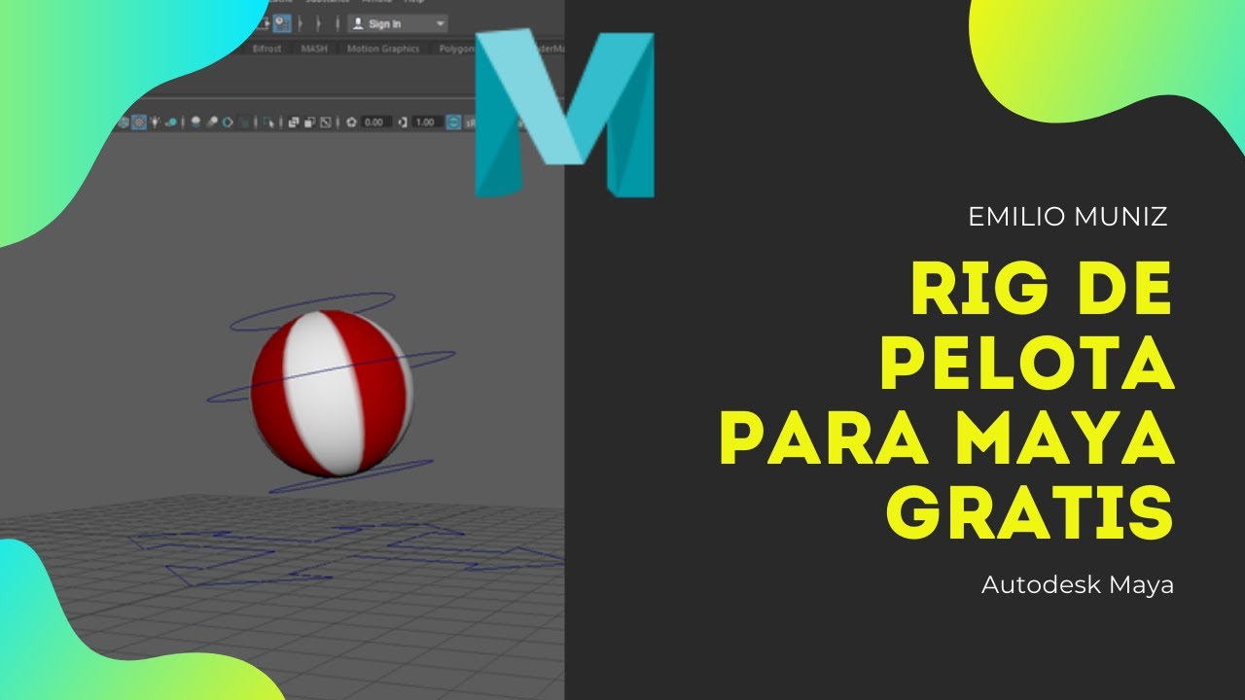The height and width of the screenshot is (700, 1245).
Task: Toggle the Motion Blur icon
Action: pos(212,122)
